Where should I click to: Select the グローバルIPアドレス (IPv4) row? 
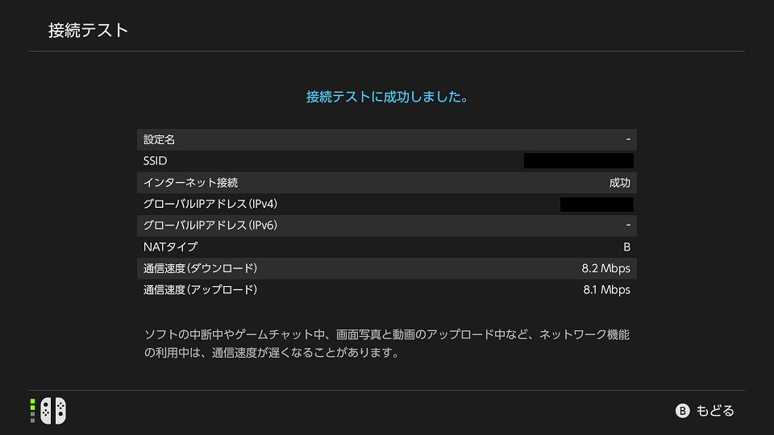(x=387, y=204)
